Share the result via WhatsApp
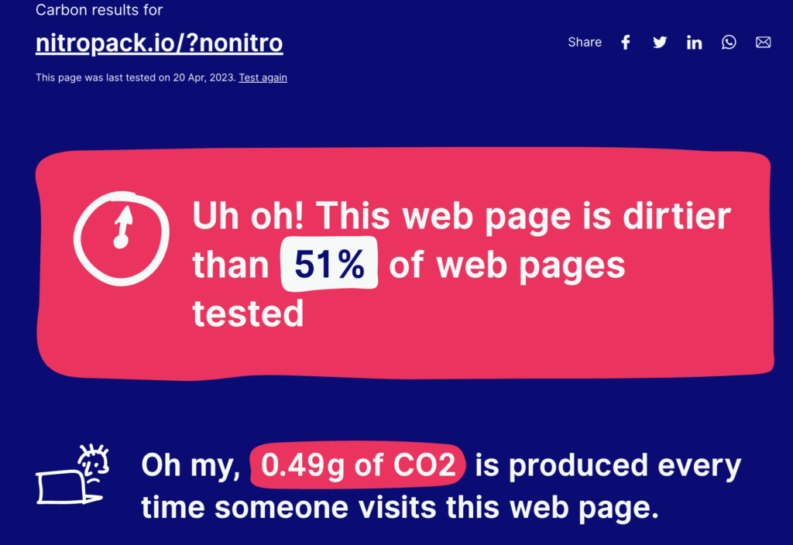 point(729,43)
